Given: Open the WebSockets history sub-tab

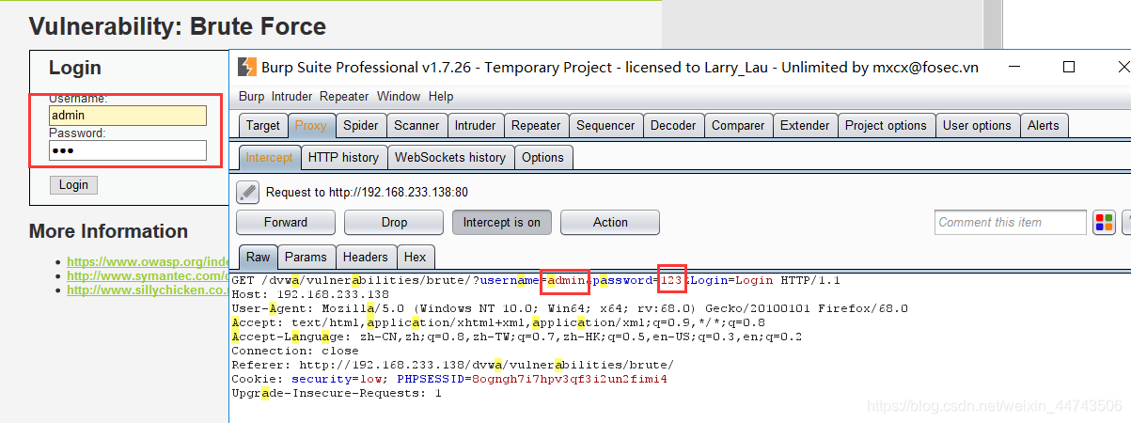Looking at the screenshot, I should pos(450,157).
